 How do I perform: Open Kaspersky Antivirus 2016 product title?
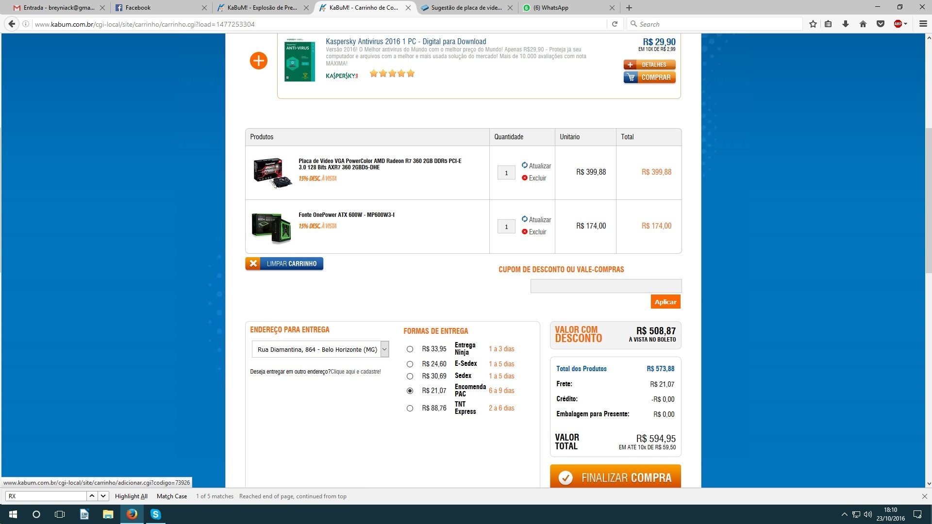(x=406, y=42)
